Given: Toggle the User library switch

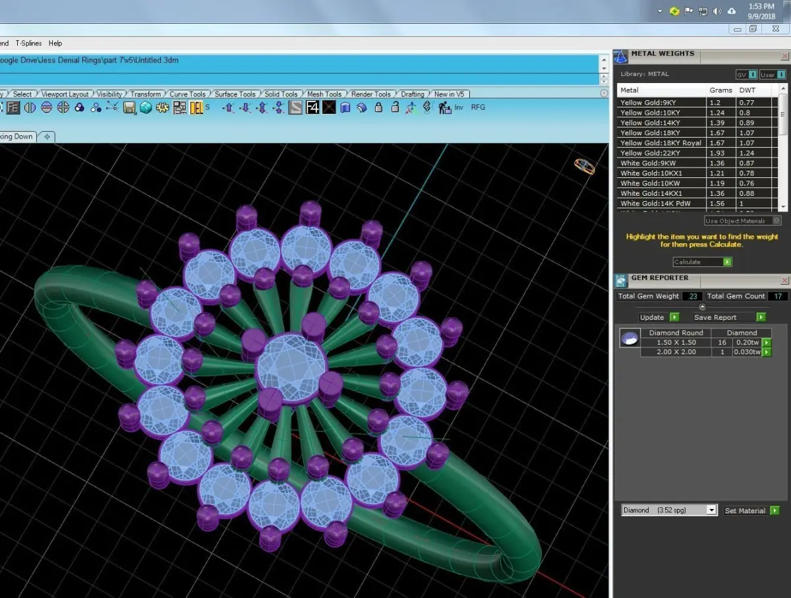Looking at the screenshot, I should pyautogui.click(x=772, y=75).
